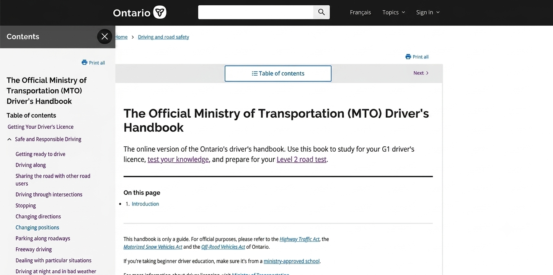
Task: Open the Table of contents button
Action: click(x=278, y=73)
